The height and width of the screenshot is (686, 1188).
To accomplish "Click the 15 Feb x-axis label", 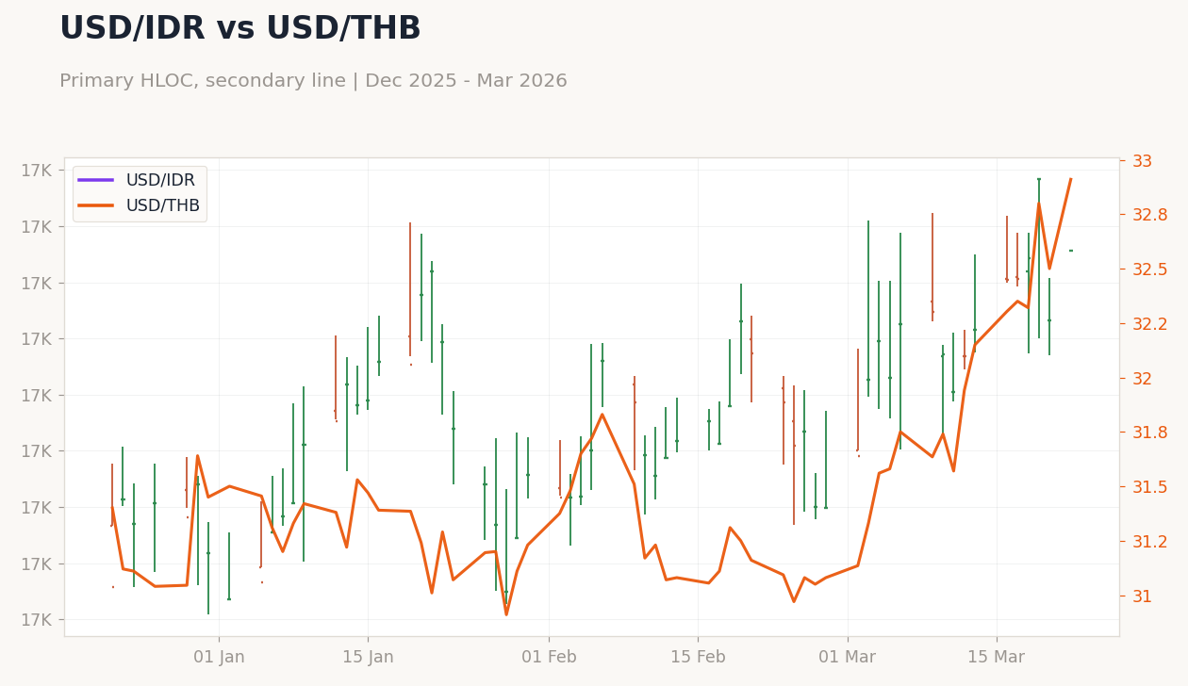I will pos(698,658).
